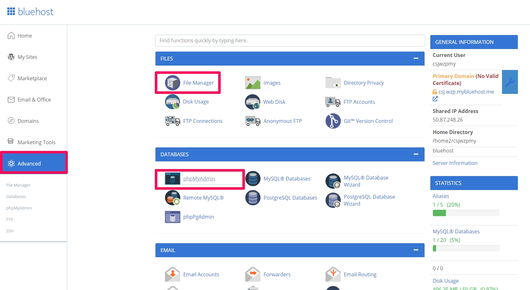Open the Databases sidebar sub-item
This screenshot has width=530, height=290.
[x=16, y=197]
